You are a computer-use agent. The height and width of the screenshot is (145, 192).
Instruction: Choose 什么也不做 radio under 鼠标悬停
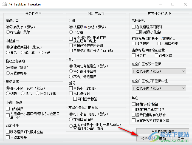[37, 93]
